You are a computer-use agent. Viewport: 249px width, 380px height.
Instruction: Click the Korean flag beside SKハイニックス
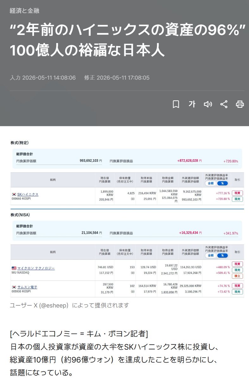pyautogui.click(x=14, y=194)
